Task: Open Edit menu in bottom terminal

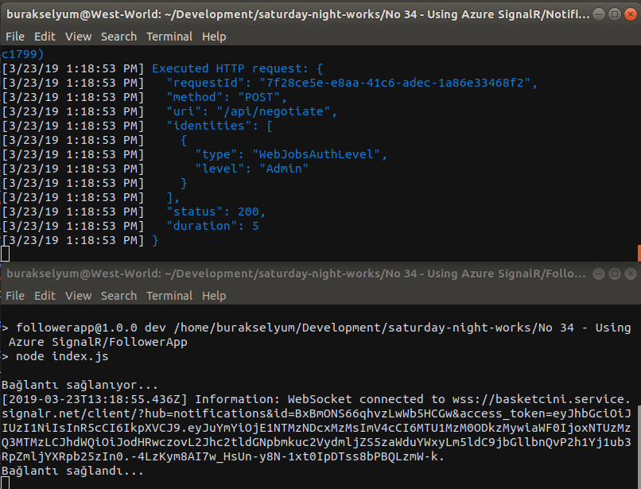Action: [x=45, y=296]
